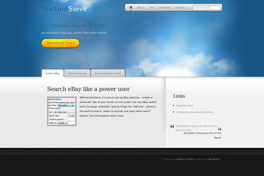The image size is (264, 176).
Task: Click 'MacAddict Shareware Pick of the Month' text
Action: pos(202,136)
